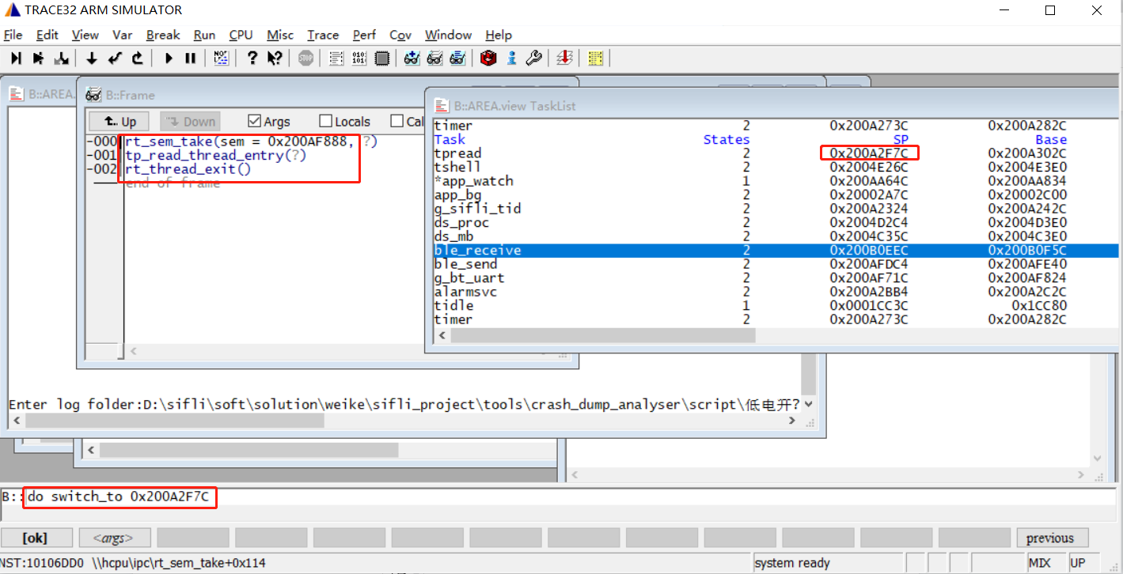The height and width of the screenshot is (574, 1123).
Task: Open the Window menu
Action: (448, 35)
